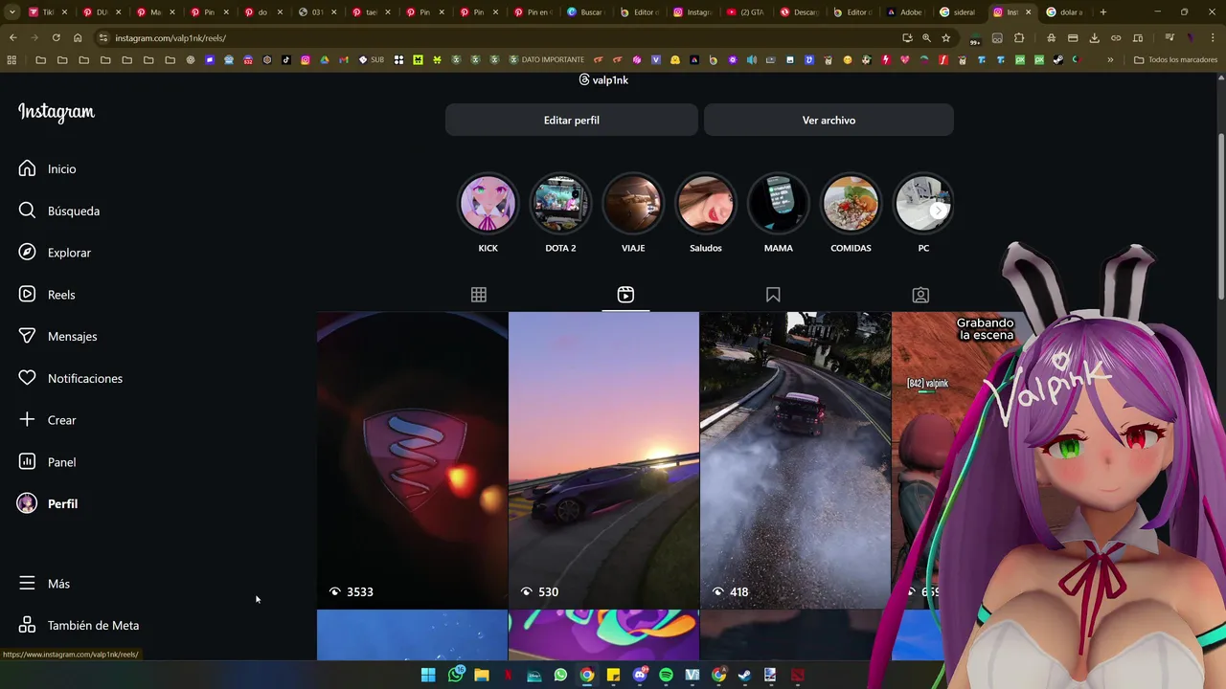Switch to the sideral browser tab

click(x=961, y=12)
